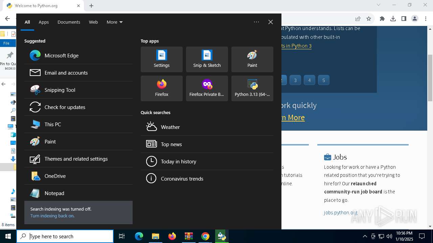The image size is (433, 243).
Task: Open search panel options ellipsis menu
Action: coord(256,22)
